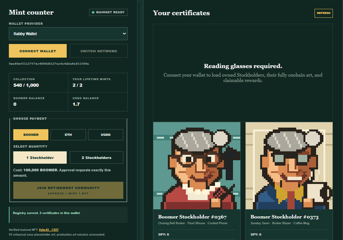Screen dimensions: 343x240
Task: Click the Reading glasses required heading
Action: pos(243,66)
